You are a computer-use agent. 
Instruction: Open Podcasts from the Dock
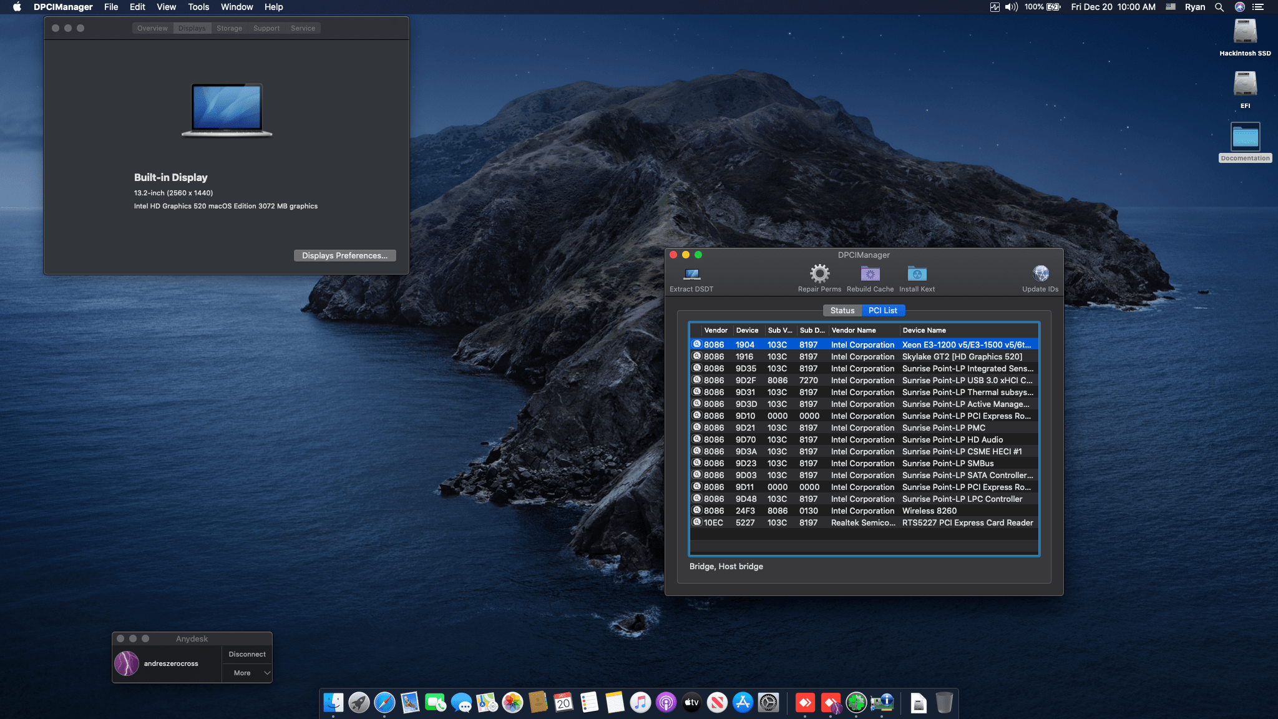[x=666, y=703]
